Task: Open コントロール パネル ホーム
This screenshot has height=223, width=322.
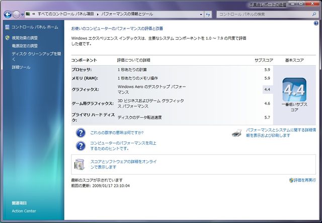Action: coord(35,27)
